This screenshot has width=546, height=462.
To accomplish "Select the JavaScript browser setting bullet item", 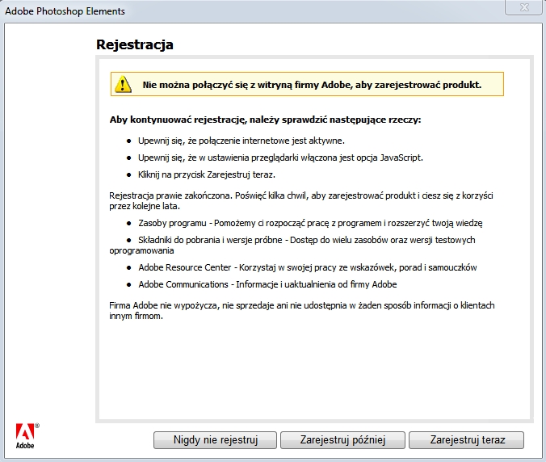I will click(280, 157).
